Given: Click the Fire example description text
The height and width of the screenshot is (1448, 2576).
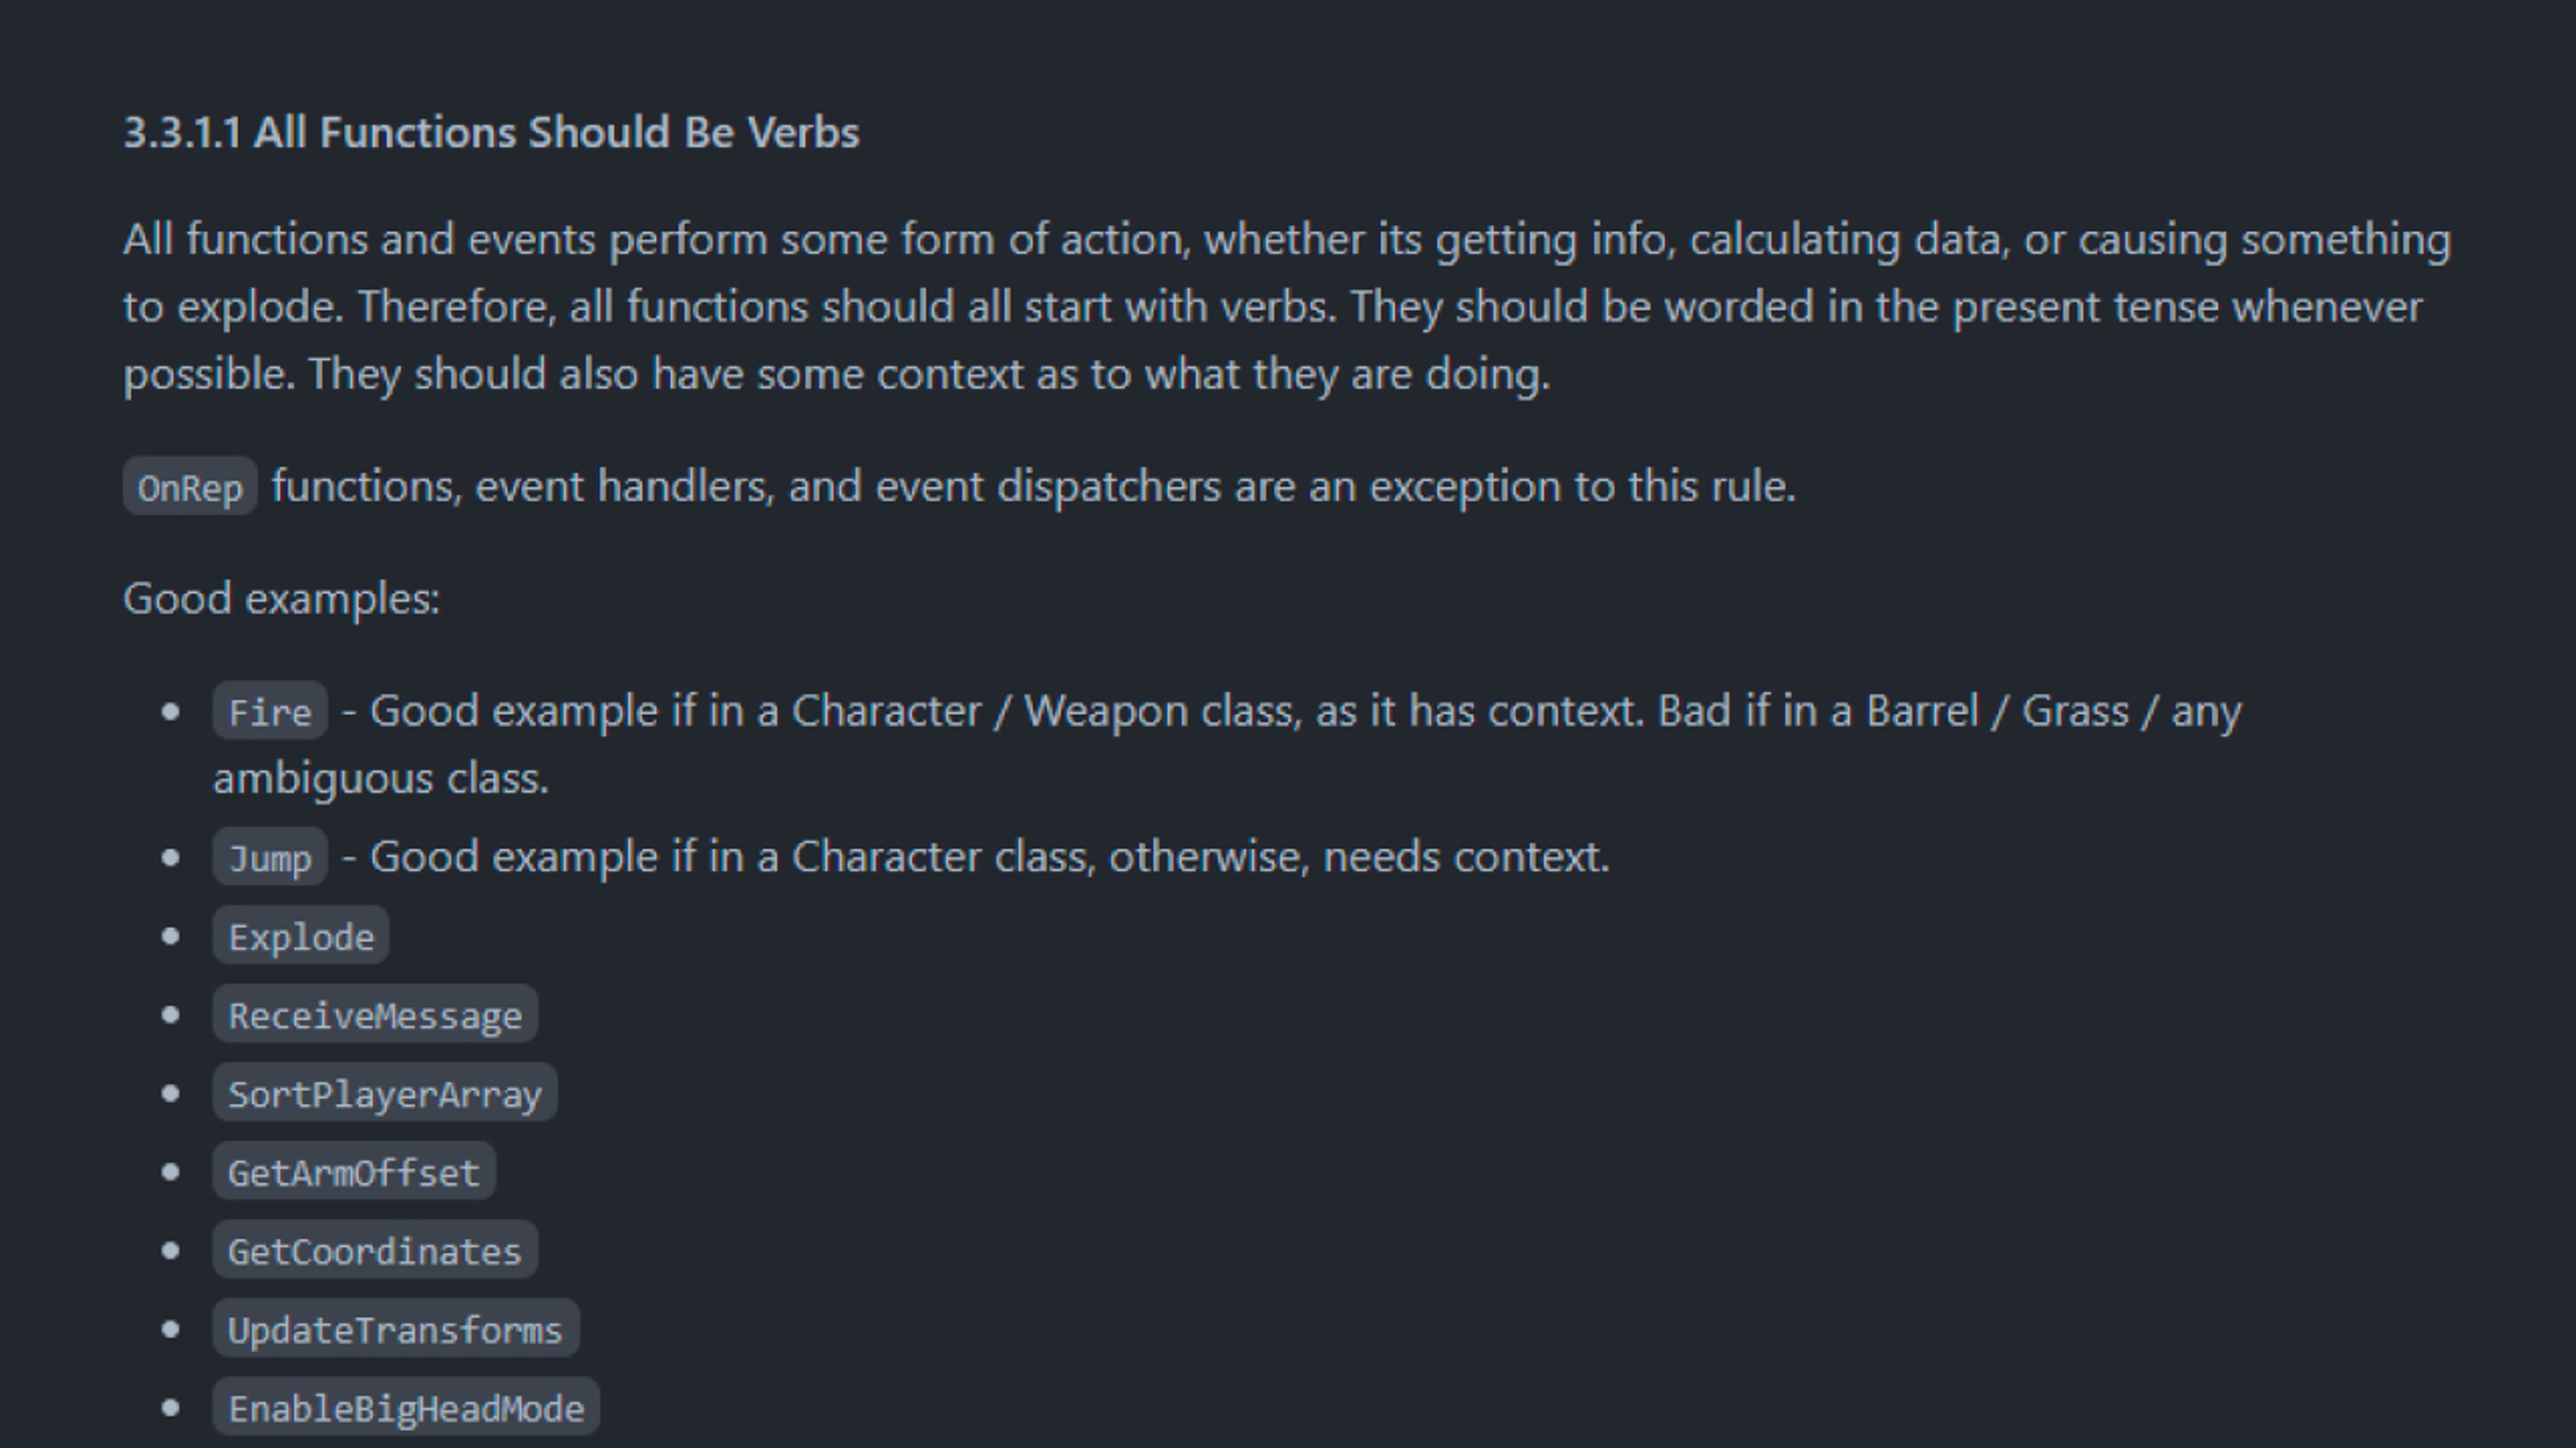Looking at the screenshot, I should (x=1290, y=713).
